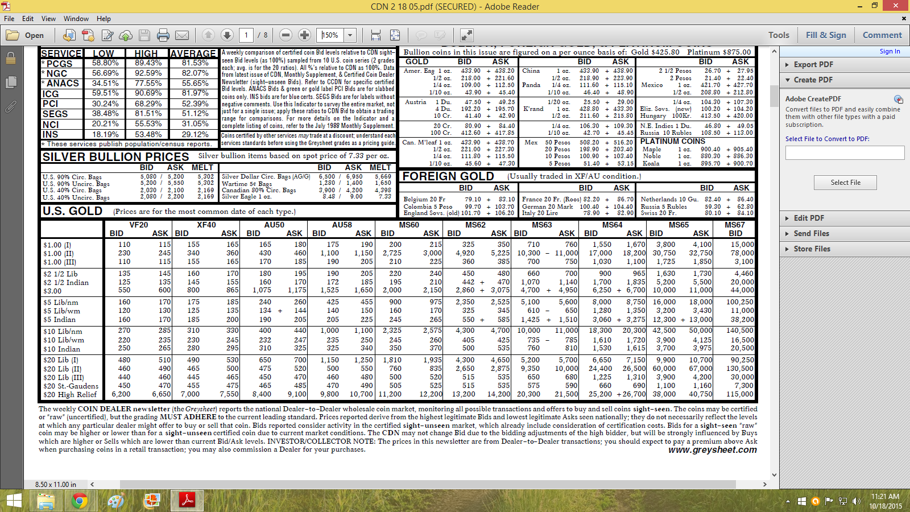This screenshot has width=910, height=512.
Task: Toggle fit to window width mode
Action: [x=376, y=35]
